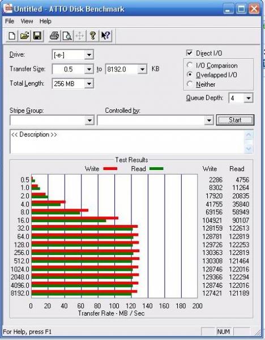The image size is (265, 340).
Task: Click the read value 35840
Action: coord(241,204)
